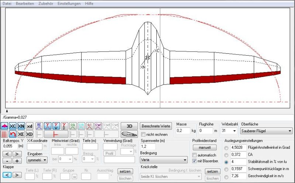This screenshot has width=295, height=183.
Task: Click the RE curve icon
Action: point(39,126)
